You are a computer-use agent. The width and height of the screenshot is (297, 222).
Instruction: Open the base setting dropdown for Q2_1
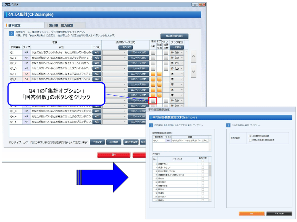(x=114, y=58)
